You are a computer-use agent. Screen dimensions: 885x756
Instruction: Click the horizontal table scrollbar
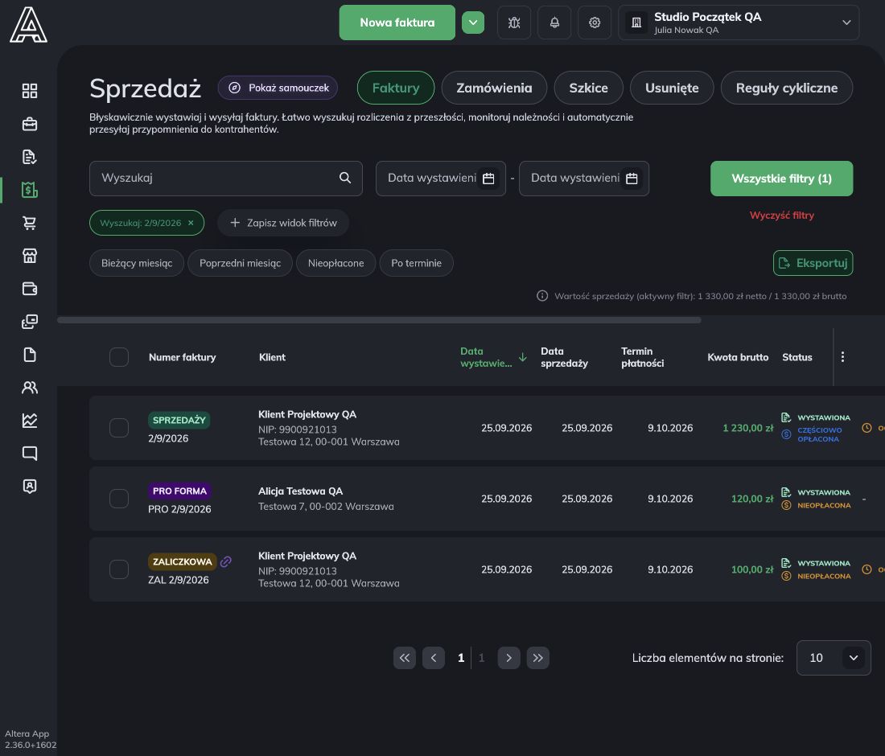379,320
